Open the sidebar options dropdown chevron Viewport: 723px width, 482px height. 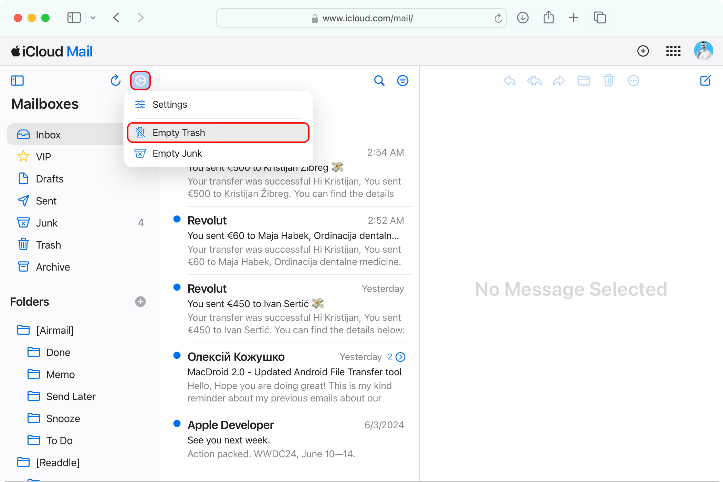(93, 18)
